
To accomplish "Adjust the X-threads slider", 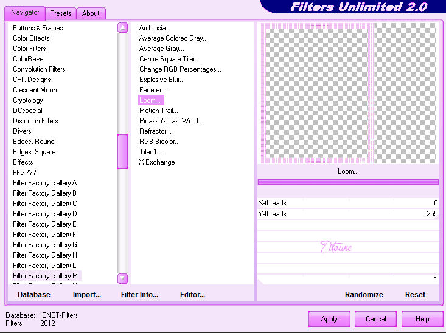I will coord(348,203).
